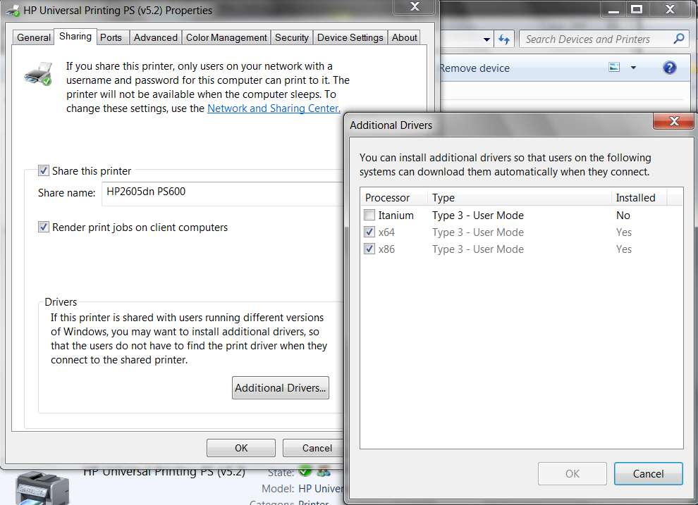Click the 'Yes' installed value for x64
The width and height of the screenshot is (698, 505).
pos(624,232)
